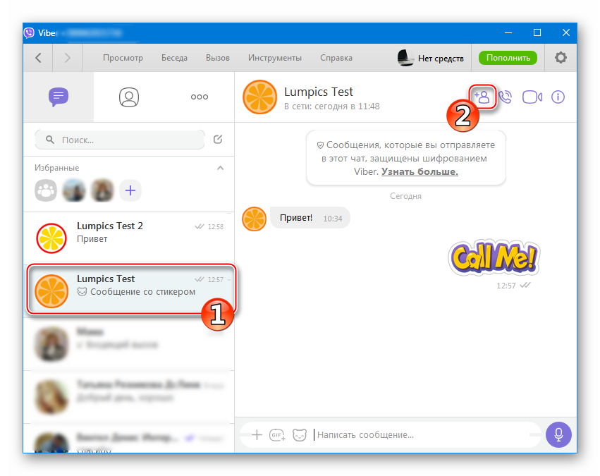Screen dimensions: 600x476
Task: Click the green Пополнить button
Action: click(508, 58)
